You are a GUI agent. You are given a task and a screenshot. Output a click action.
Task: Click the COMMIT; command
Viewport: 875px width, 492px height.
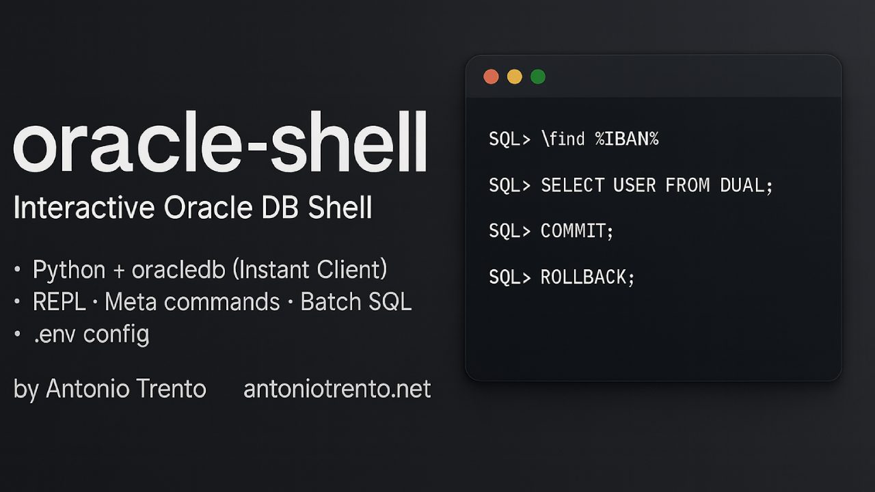[577, 231]
